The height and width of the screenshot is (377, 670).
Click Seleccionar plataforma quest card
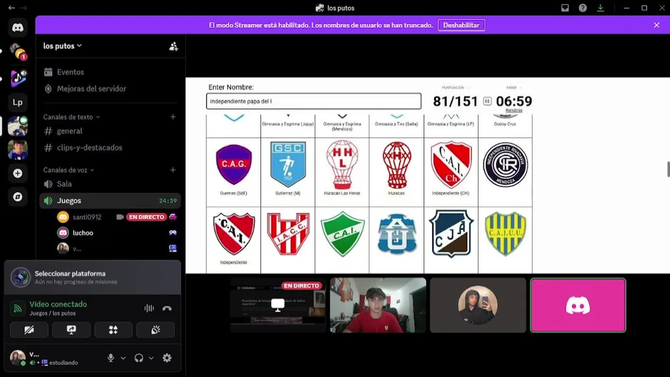click(x=92, y=278)
